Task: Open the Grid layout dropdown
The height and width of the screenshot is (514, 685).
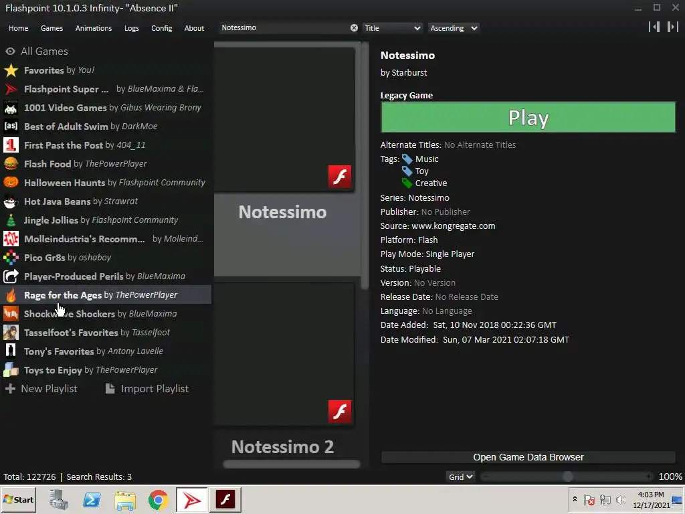Action: 460,477
